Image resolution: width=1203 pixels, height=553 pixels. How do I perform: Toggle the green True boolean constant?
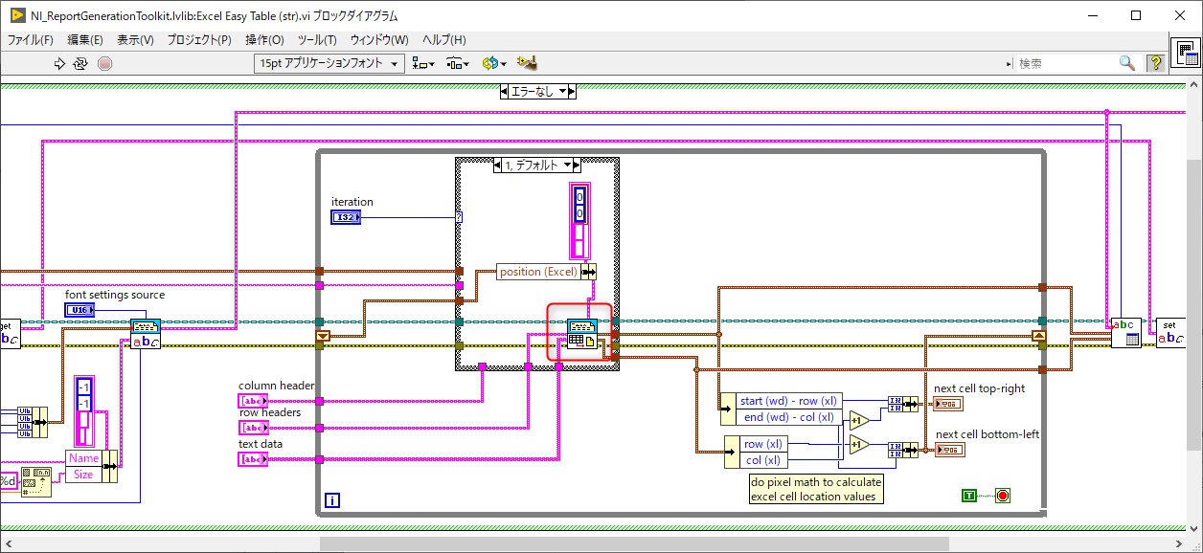click(x=969, y=496)
